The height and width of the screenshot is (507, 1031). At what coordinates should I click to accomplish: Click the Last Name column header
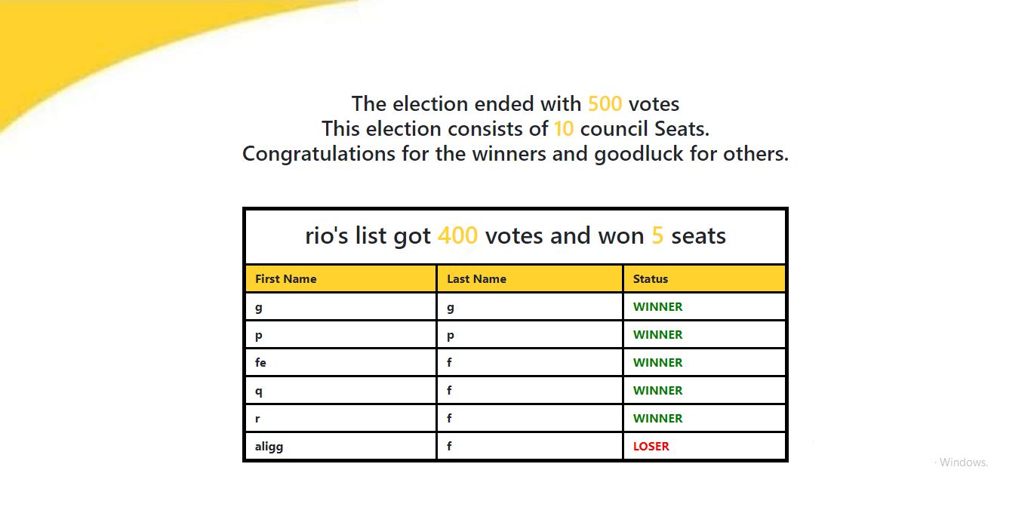pos(476,279)
